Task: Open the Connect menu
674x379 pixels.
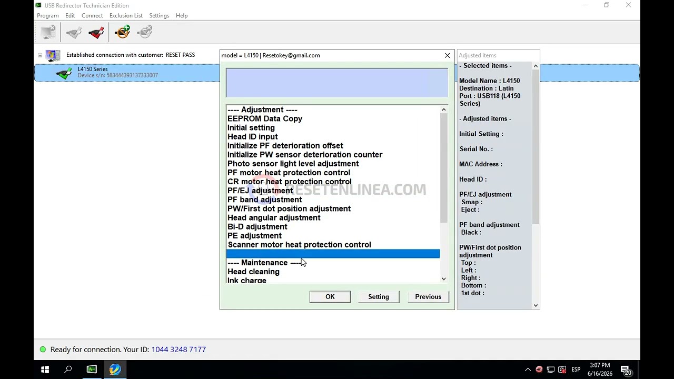Action: pos(92,16)
